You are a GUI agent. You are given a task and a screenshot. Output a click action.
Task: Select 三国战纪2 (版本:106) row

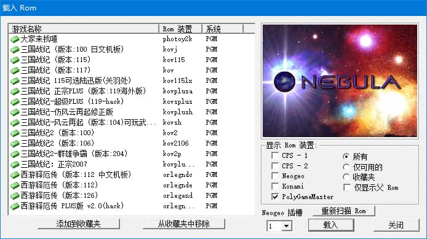[57, 143]
